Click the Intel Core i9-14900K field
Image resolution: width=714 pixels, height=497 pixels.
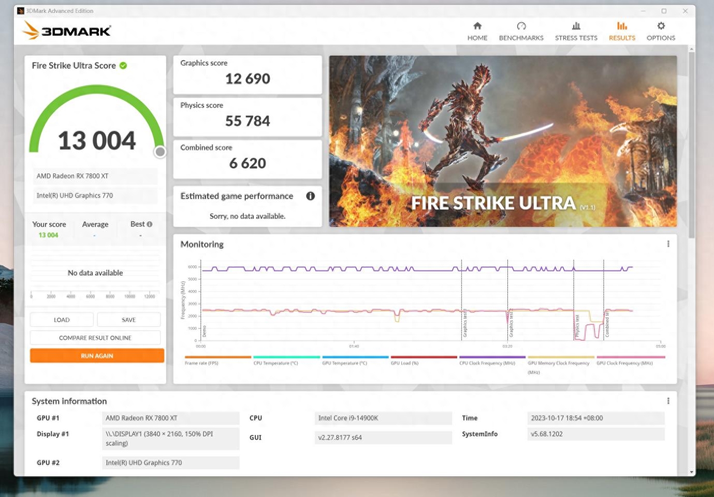(384, 418)
